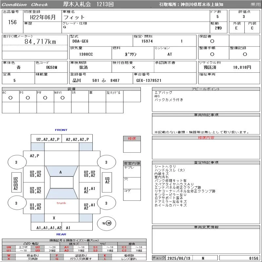Click the exterior grade E

point(236,28)
